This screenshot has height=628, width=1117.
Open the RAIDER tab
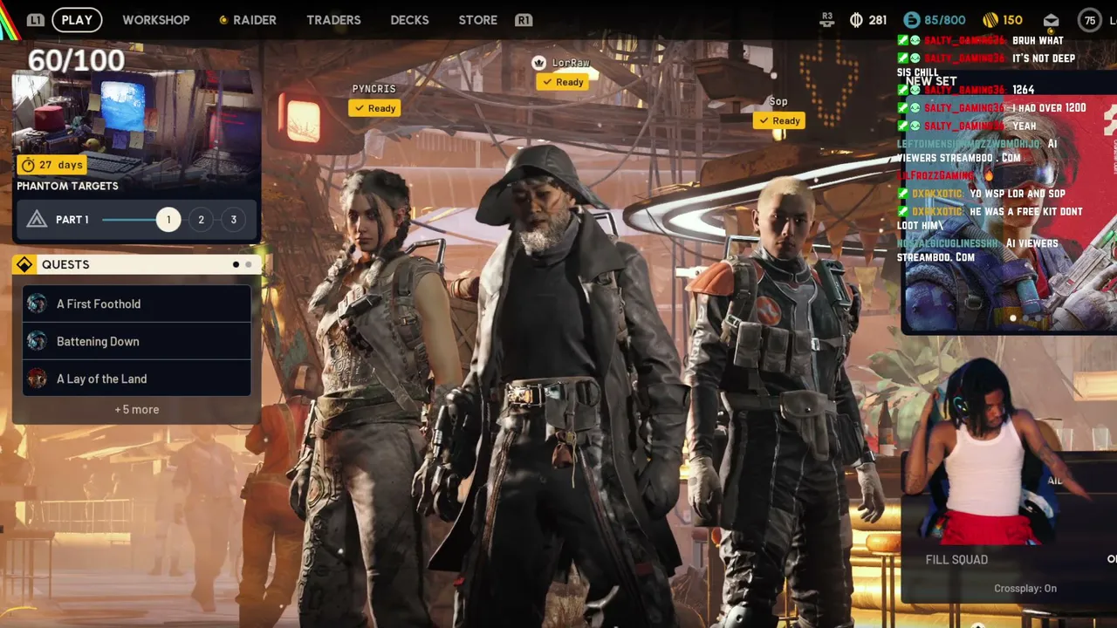click(255, 20)
